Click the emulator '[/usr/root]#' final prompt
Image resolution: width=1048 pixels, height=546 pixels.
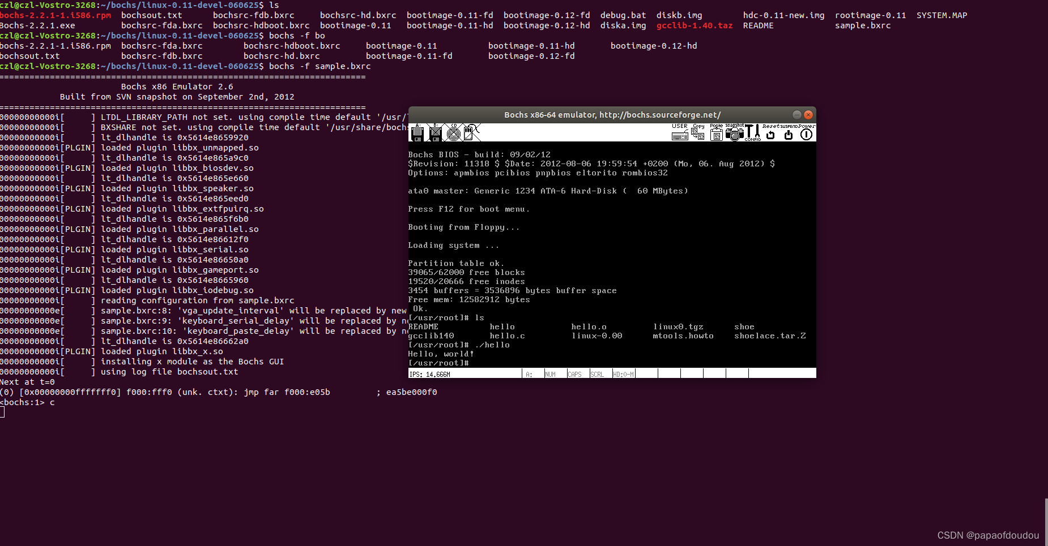[x=439, y=363]
